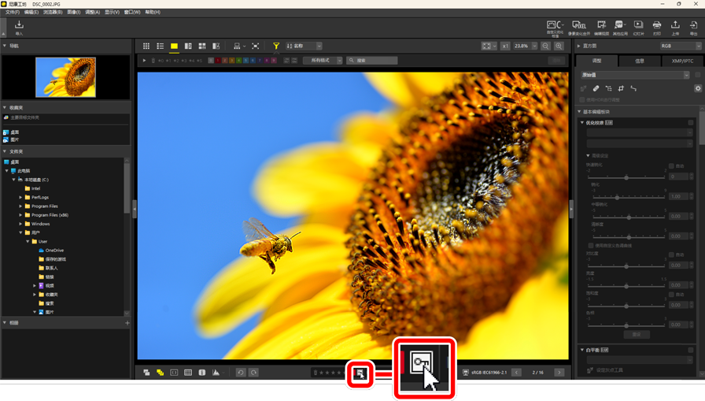
Task: Expand the Program Files folder node
Action: (x=21, y=206)
